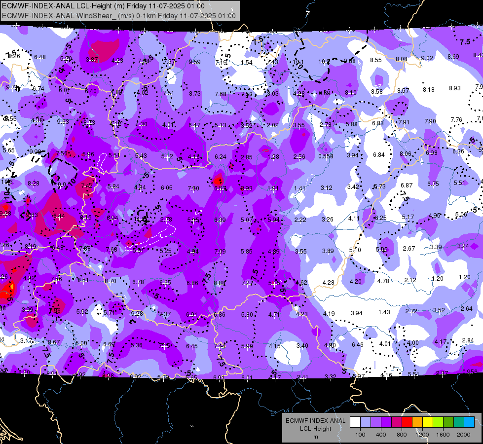The height and width of the screenshot is (444, 483).
Task: Click the wind shear value 9.59
Action: point(195,62)
